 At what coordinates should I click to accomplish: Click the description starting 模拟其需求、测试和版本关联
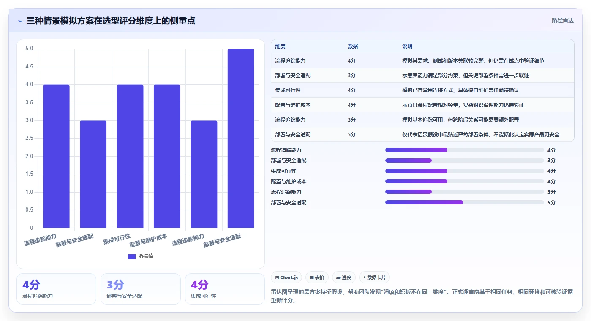[473, 61]
